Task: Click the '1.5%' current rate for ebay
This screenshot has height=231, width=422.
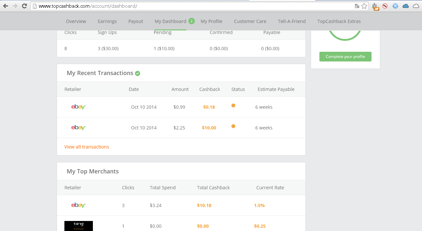Action: tap(260, 205)
